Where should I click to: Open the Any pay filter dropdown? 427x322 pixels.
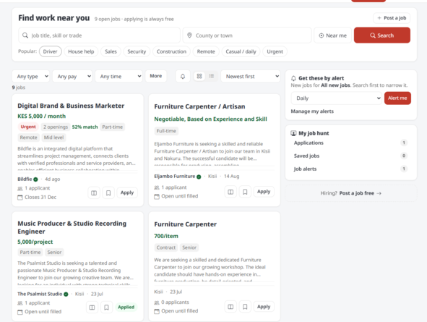72,77
